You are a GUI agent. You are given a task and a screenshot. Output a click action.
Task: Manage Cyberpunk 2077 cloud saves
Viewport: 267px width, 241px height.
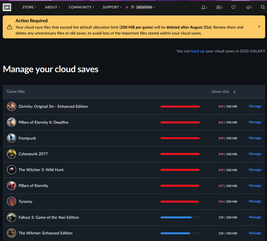point(255,154)
